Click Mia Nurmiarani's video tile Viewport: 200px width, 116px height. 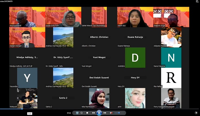coord(99,98)
